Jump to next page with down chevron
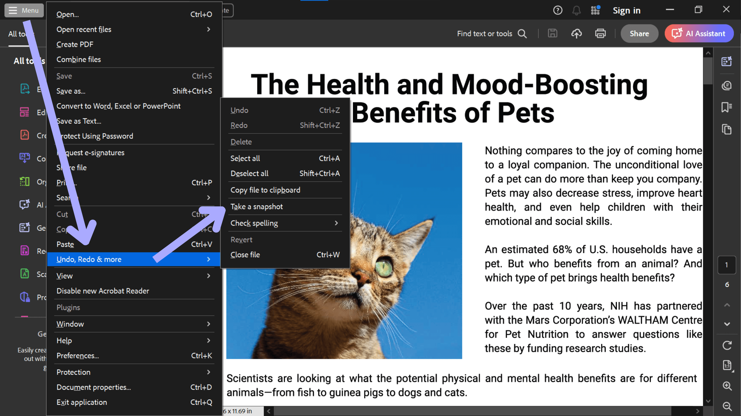 coord(727,324)
